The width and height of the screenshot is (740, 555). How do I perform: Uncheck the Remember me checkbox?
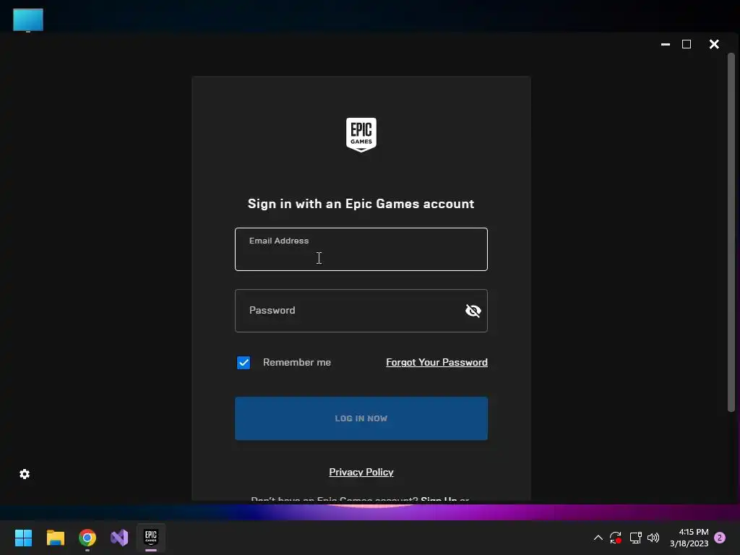(x=244, y=363)
